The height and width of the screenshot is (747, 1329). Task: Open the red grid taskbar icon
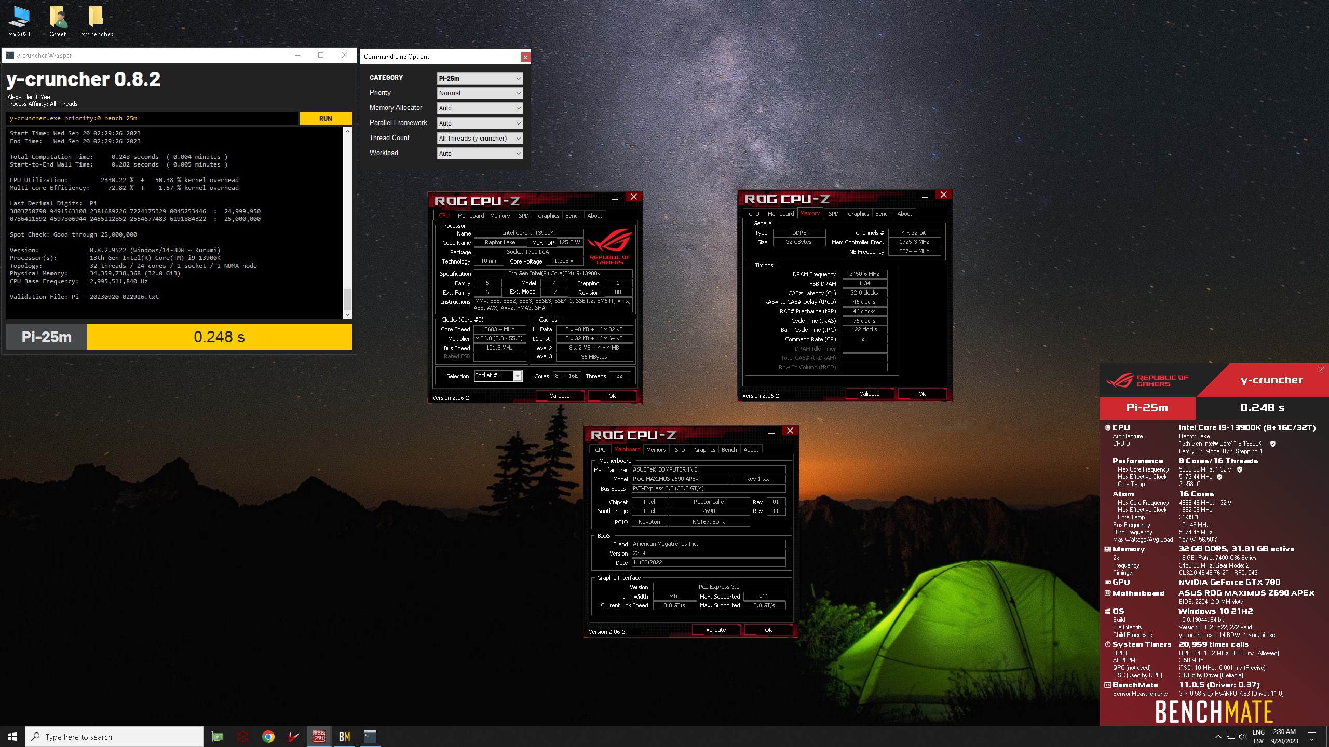[x=243, y=737]
